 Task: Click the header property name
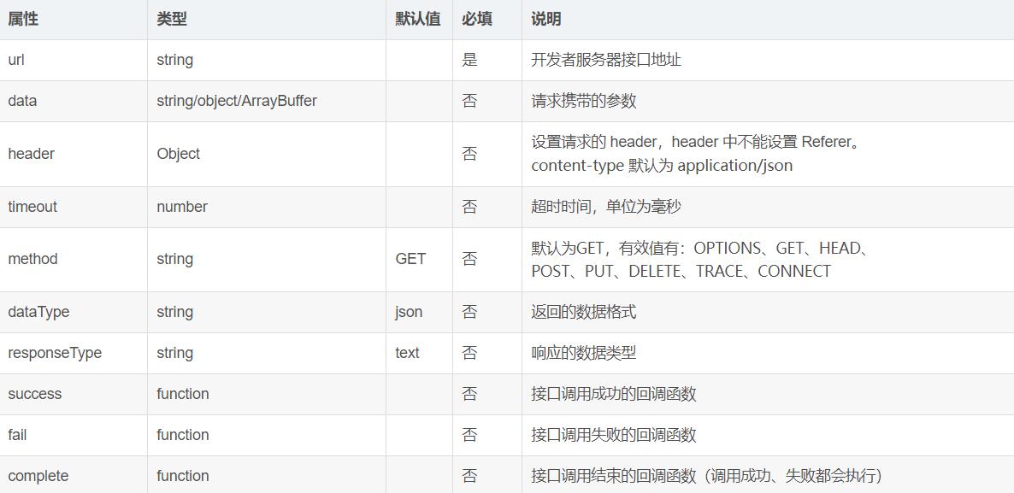click(x=30, y=154)
